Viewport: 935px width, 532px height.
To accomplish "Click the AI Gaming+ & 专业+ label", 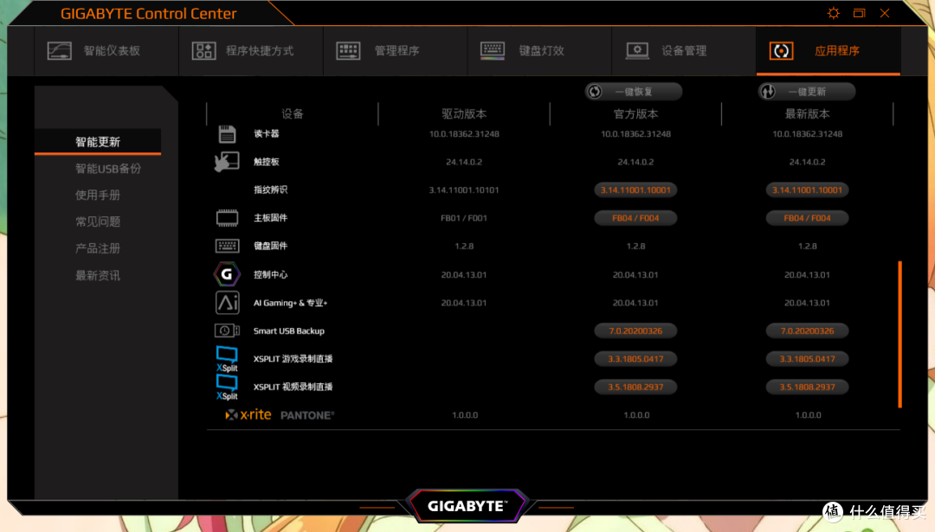I will [x=290, y=303].
